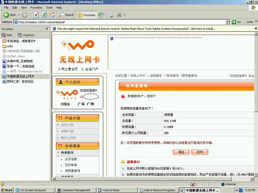Click the Go button beside address bar
This screenshot has width=258, height=193.
(236, 22)
